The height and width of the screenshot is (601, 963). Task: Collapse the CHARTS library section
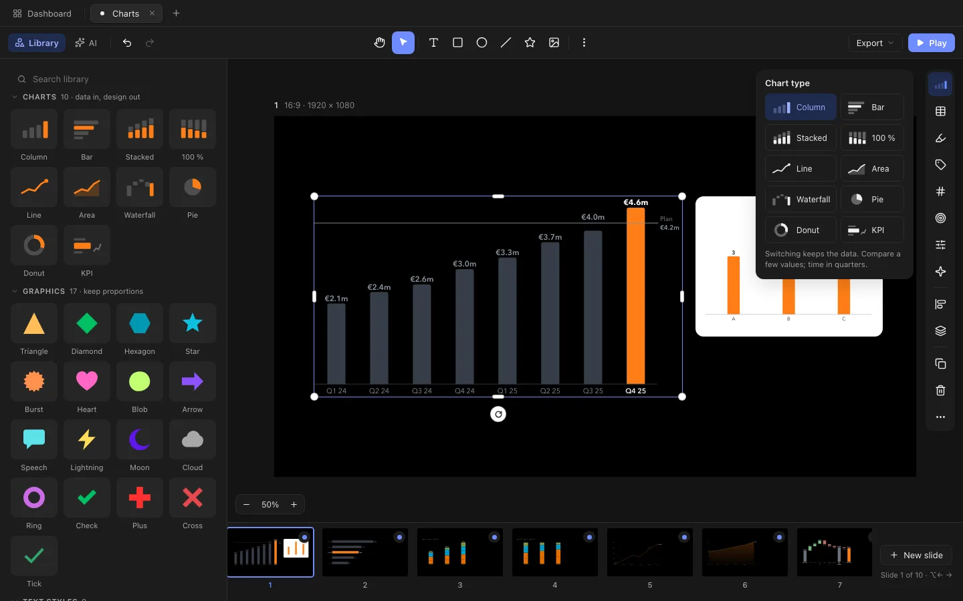click(15, 97)
